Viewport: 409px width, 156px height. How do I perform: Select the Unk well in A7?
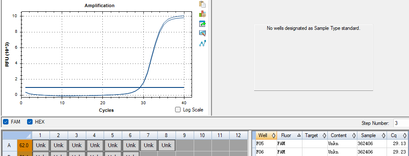pos(149,145)
